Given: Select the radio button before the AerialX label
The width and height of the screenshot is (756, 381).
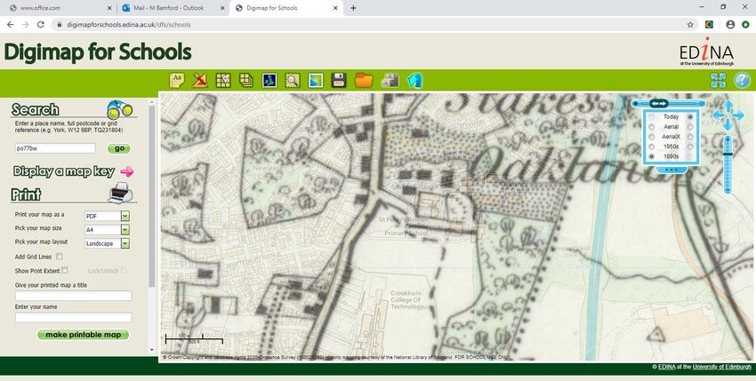Looking at the screenshot, I should (652, 137).
